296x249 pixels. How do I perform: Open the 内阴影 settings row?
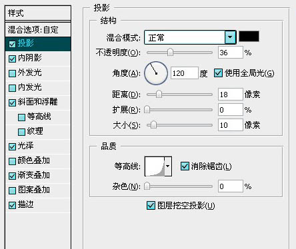click(x=38, y=59)
